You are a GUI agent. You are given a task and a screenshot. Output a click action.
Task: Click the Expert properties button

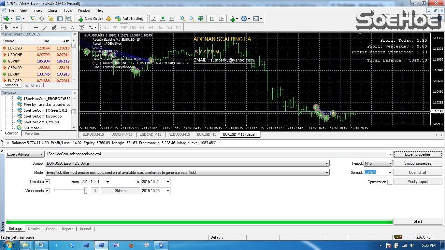tap(418, 154)
